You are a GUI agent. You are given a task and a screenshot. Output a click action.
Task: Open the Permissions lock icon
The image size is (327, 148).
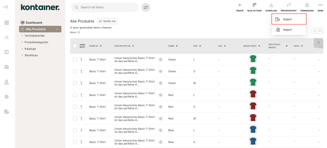(307, 5)
